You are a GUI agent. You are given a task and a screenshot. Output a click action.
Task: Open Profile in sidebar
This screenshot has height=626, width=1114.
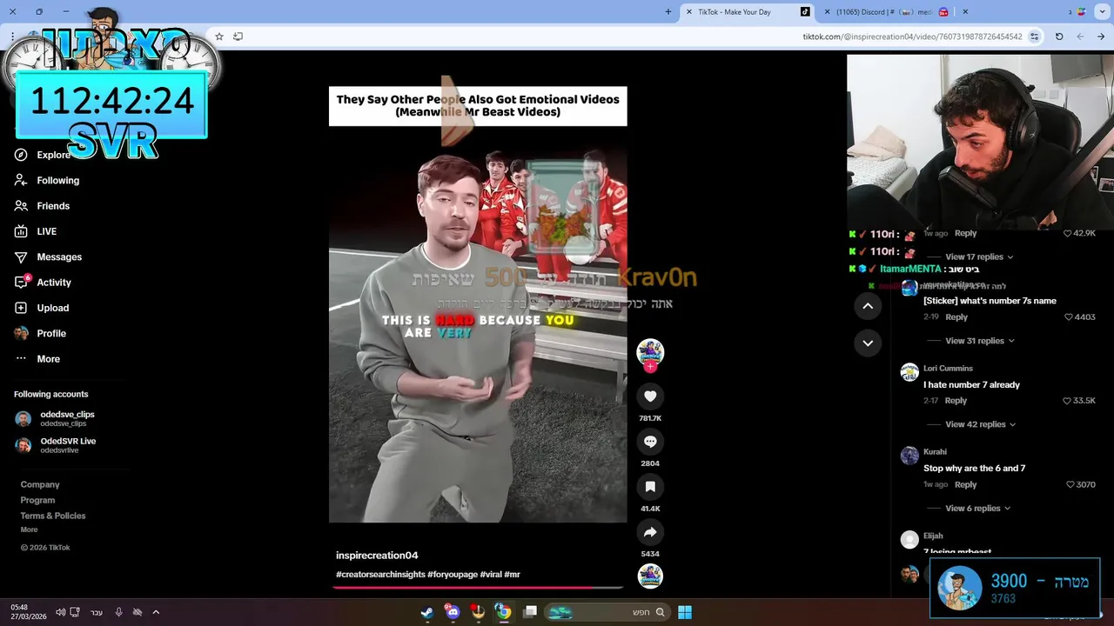40,333
